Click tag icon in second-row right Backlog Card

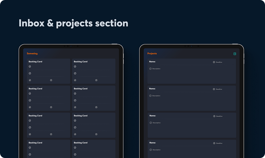point(75,107)
